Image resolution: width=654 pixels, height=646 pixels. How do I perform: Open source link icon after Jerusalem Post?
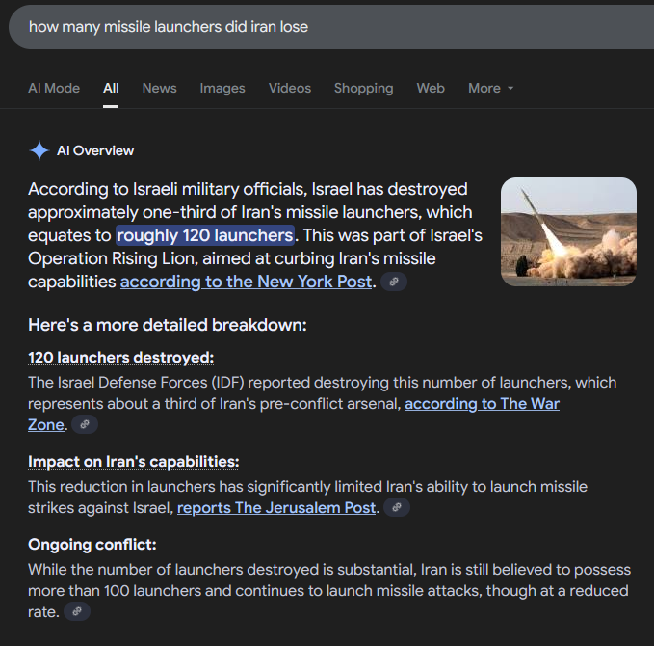click(x=397, y=508)
